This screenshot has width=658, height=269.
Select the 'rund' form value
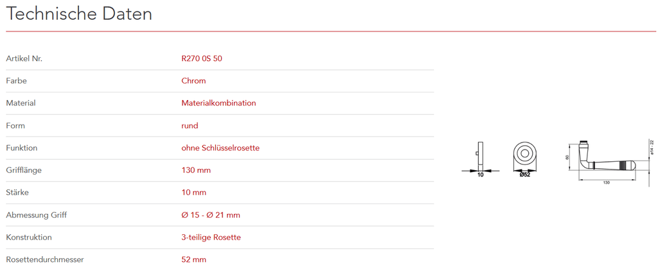190,125
